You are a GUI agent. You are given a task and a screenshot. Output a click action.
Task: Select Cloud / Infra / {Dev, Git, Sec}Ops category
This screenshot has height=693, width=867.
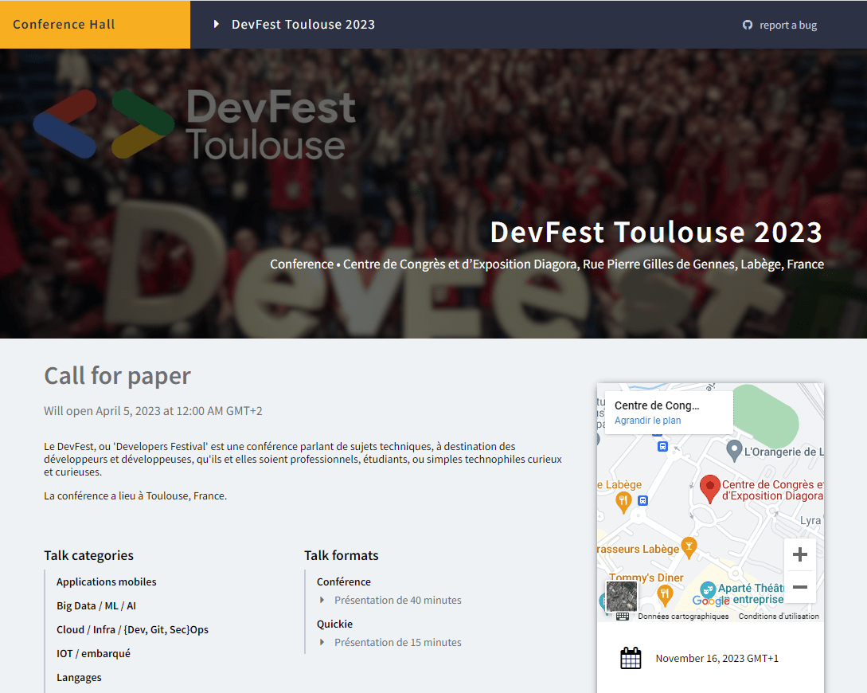pos(132,629)
